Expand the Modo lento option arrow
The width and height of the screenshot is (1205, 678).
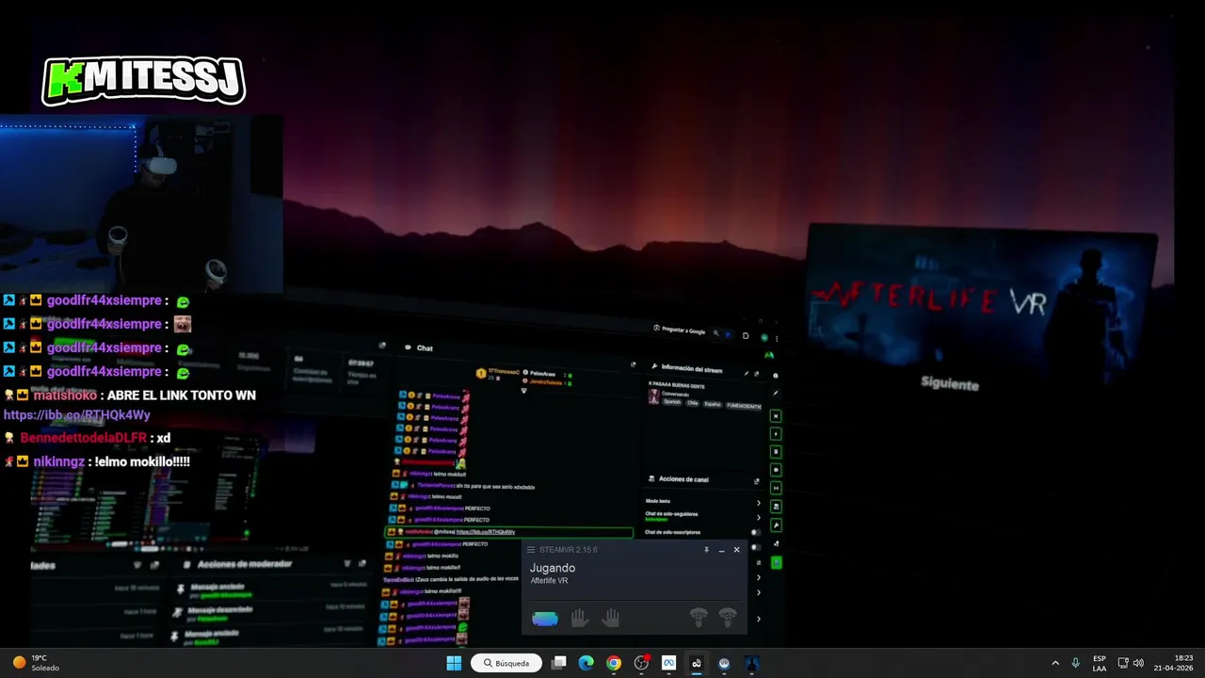point(759,503)
